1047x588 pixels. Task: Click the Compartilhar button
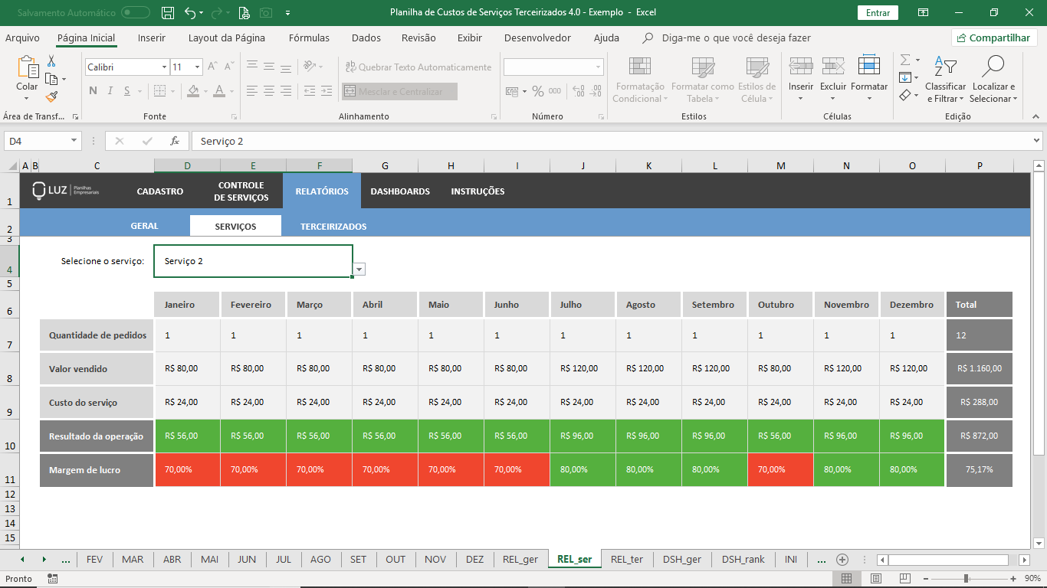tap(994, 38)
